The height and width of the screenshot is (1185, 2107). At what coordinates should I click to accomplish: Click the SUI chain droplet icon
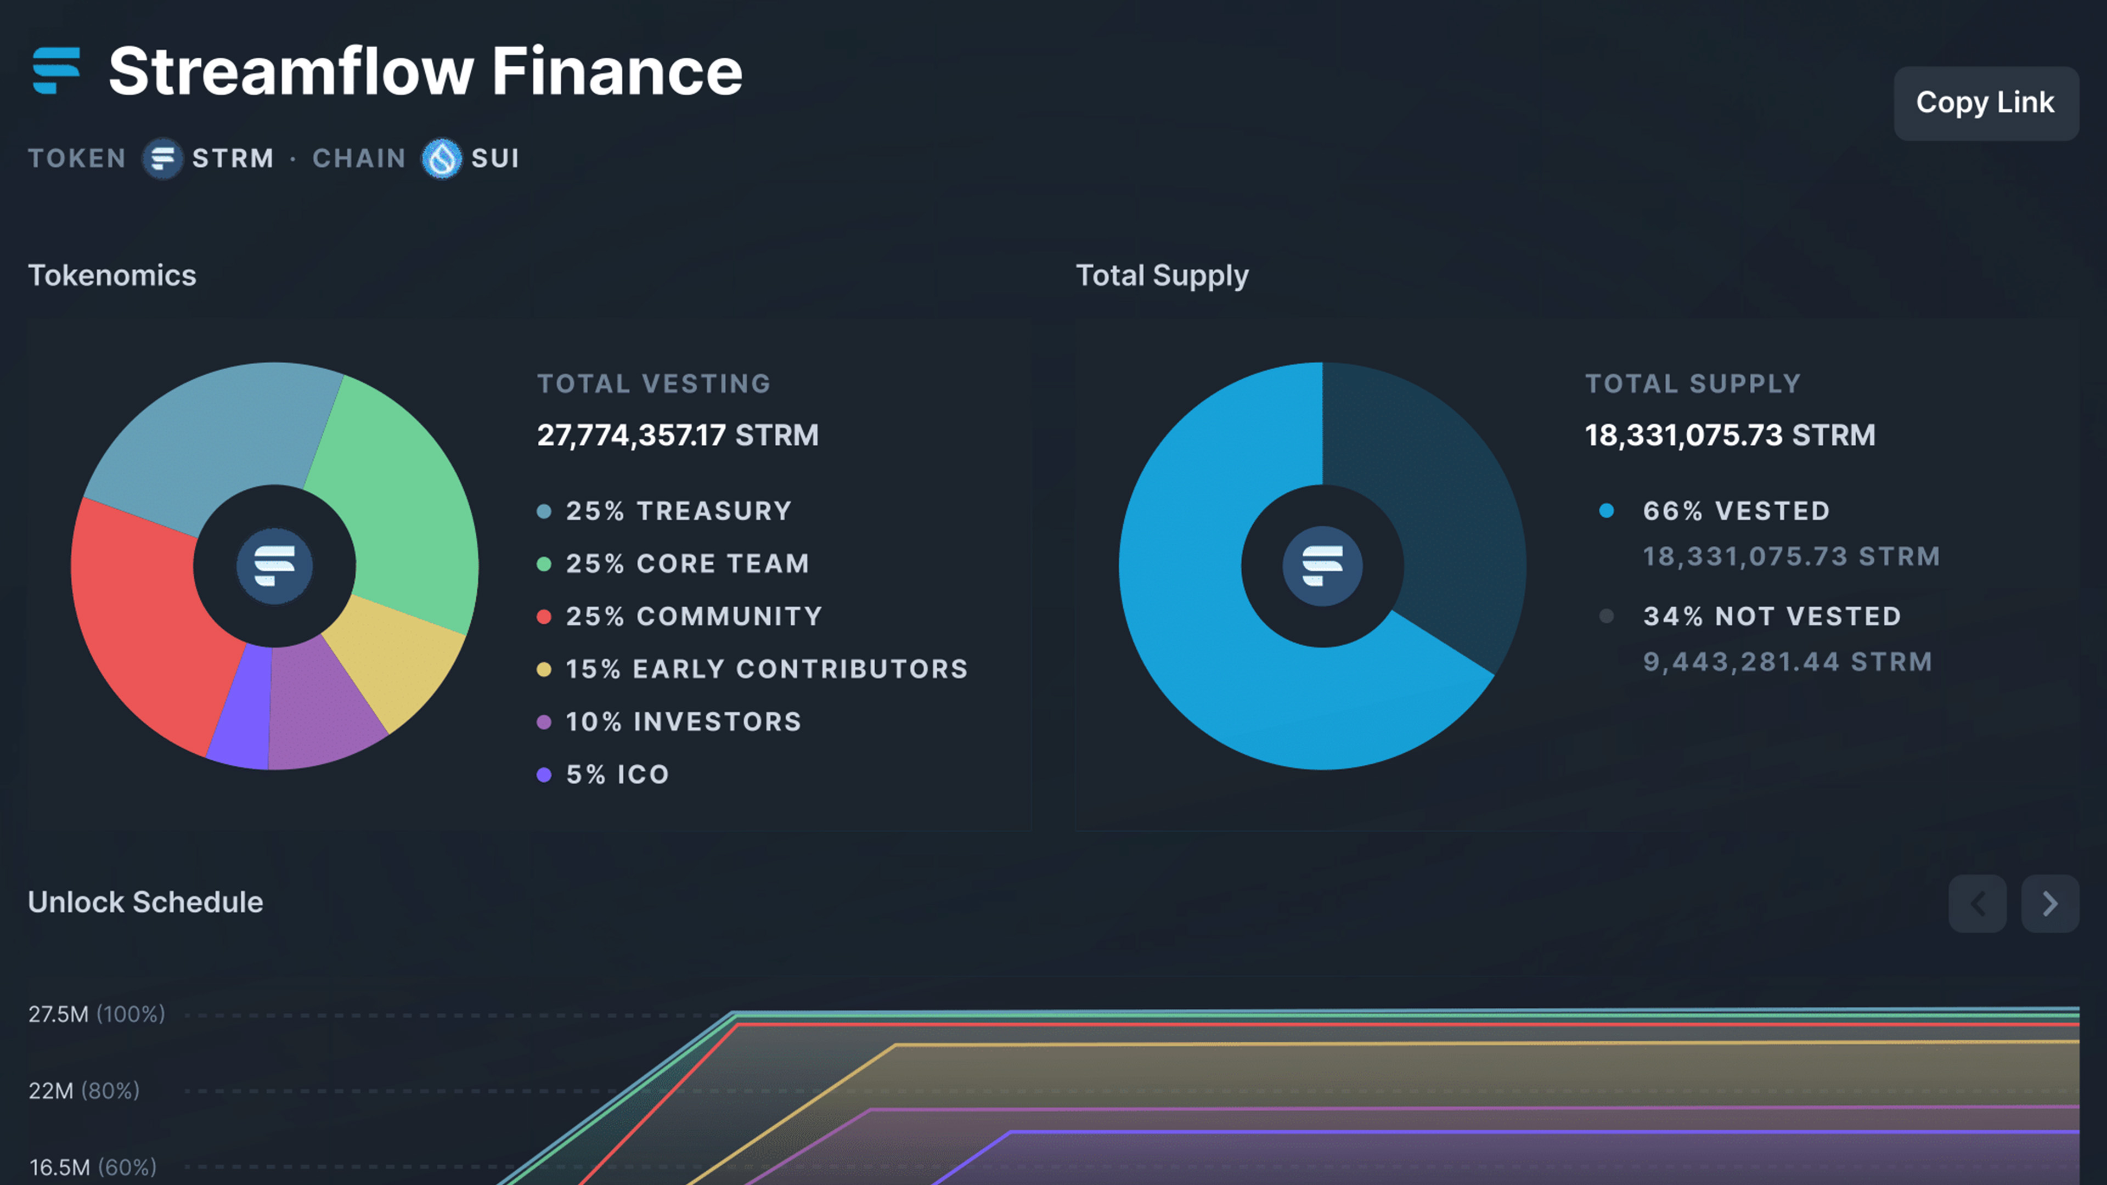click(x=442, y=158)
